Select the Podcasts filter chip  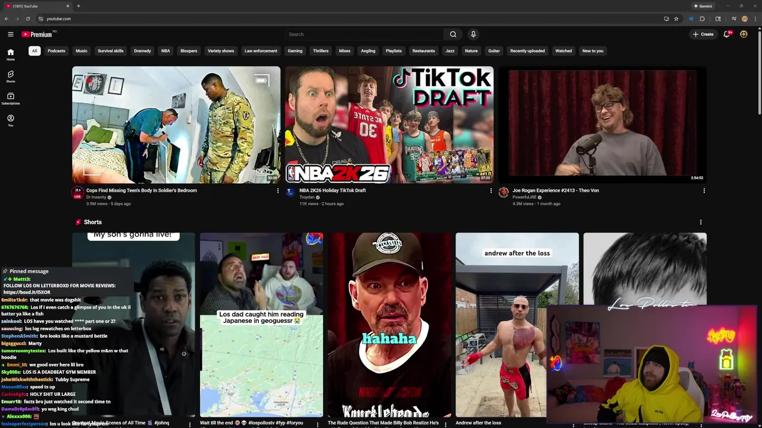(57, 51)
